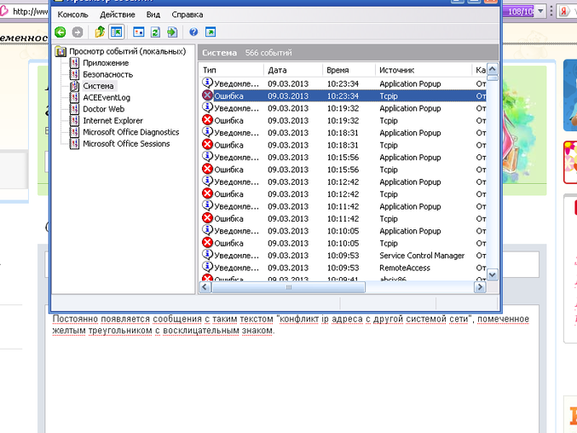Screen dimensions: 577x433
Task: Select the Приложение log in tree
Action: click(x=106, y=63)
